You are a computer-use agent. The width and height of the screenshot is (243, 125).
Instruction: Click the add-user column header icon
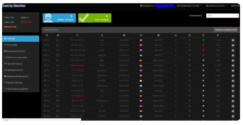coord(176,35)
